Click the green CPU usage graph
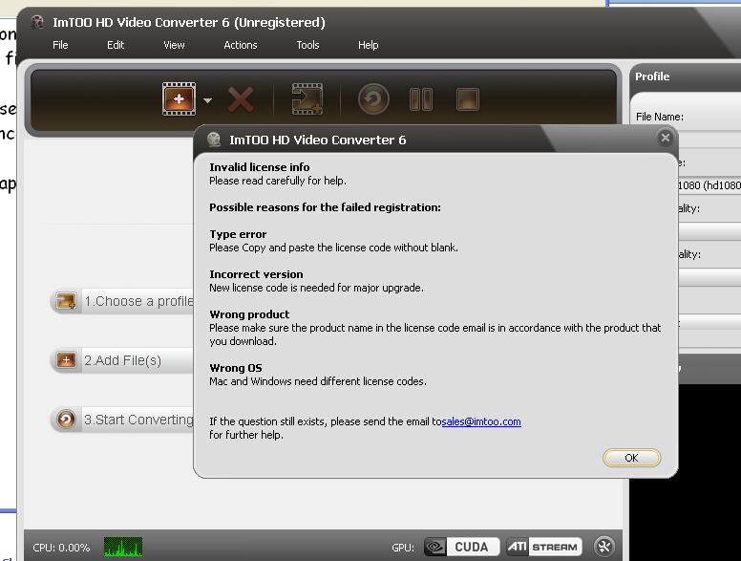The height and width of the screenshot is (561, 741). pos(123,547)
